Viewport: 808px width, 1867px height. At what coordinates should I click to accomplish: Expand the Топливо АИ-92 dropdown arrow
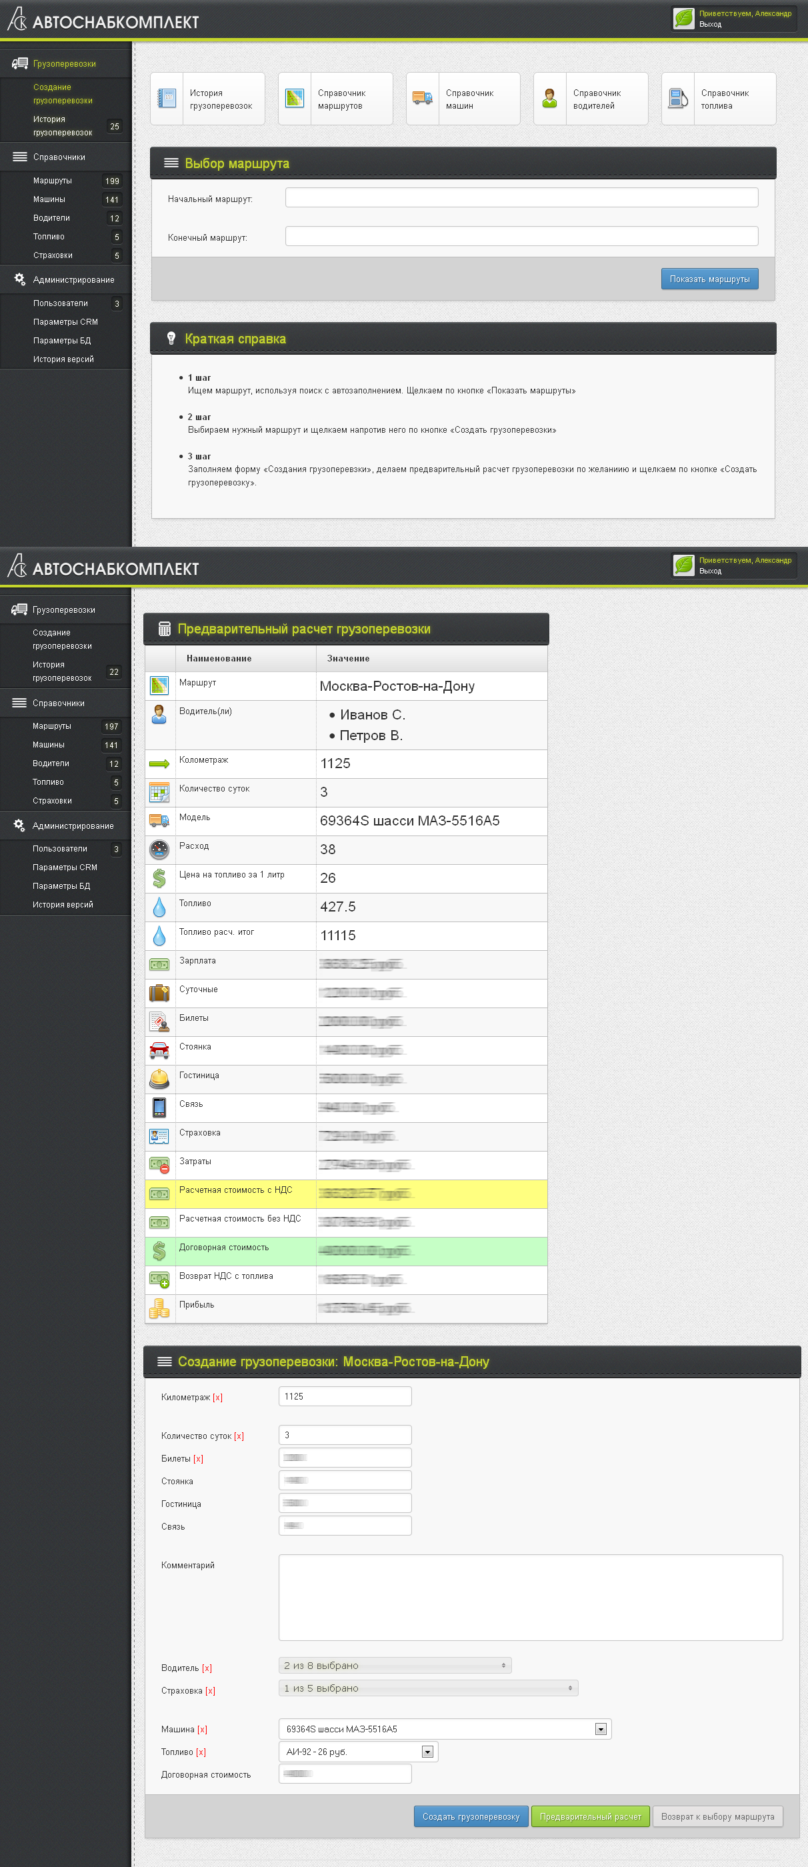click(x=427, y=1752)
